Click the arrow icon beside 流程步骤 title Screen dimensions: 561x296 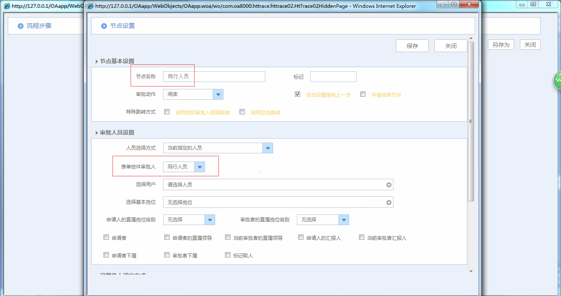(x=21, y=26)
